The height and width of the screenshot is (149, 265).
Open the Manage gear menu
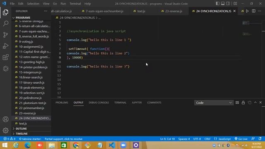(5, 130)
